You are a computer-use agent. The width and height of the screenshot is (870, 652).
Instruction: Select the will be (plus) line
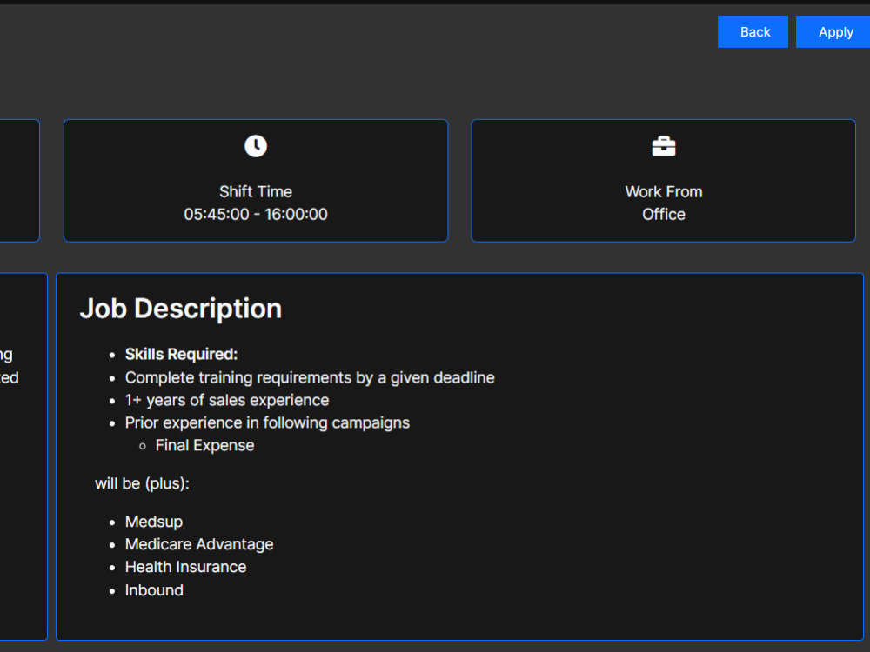click(x=142, y=483)
